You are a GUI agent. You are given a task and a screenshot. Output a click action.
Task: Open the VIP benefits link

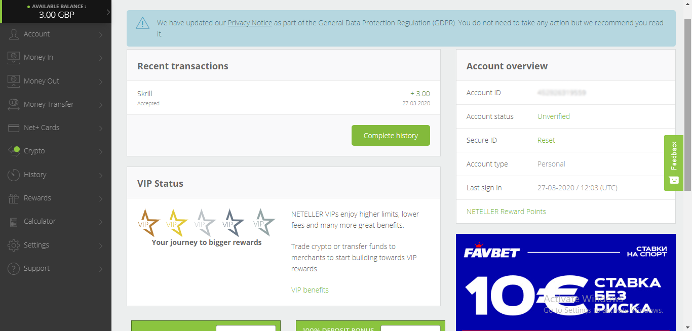[310, 290]
